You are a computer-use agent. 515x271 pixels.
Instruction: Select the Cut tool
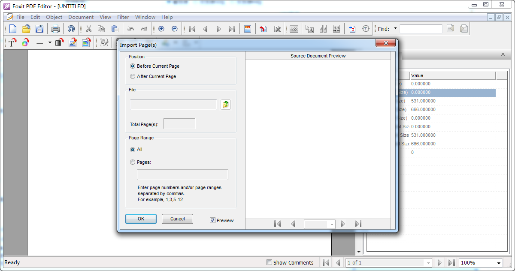[x=89, y=29]
